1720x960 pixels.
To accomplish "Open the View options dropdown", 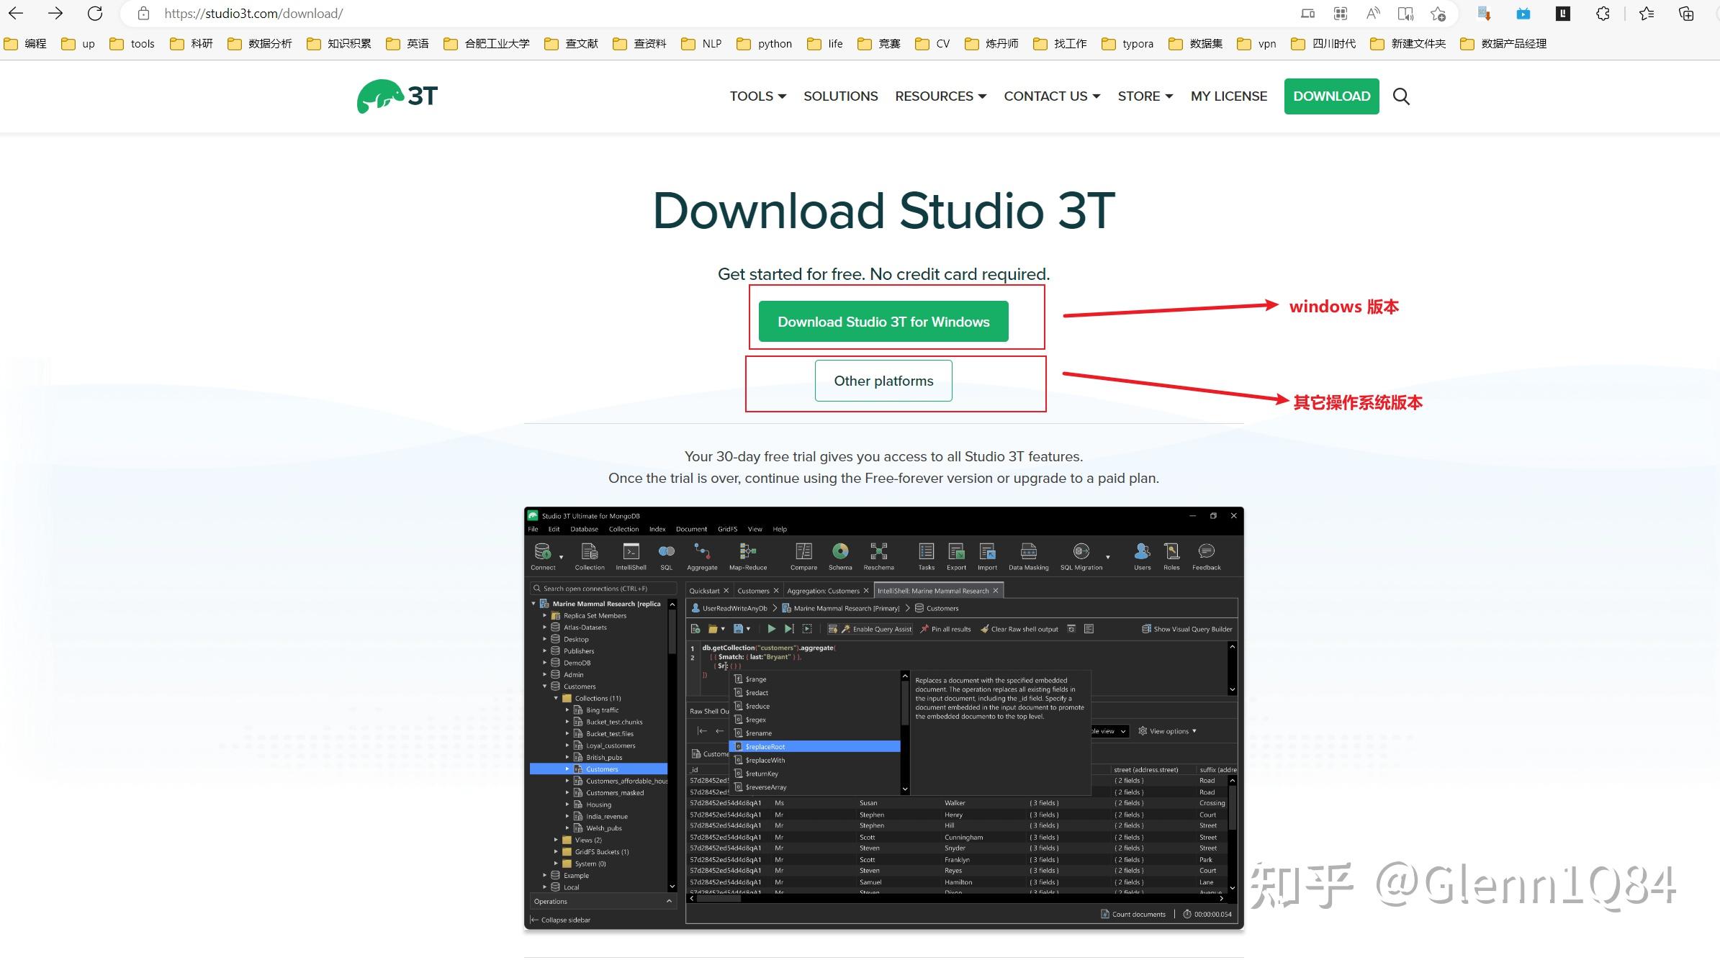I will pos(1168,731).
